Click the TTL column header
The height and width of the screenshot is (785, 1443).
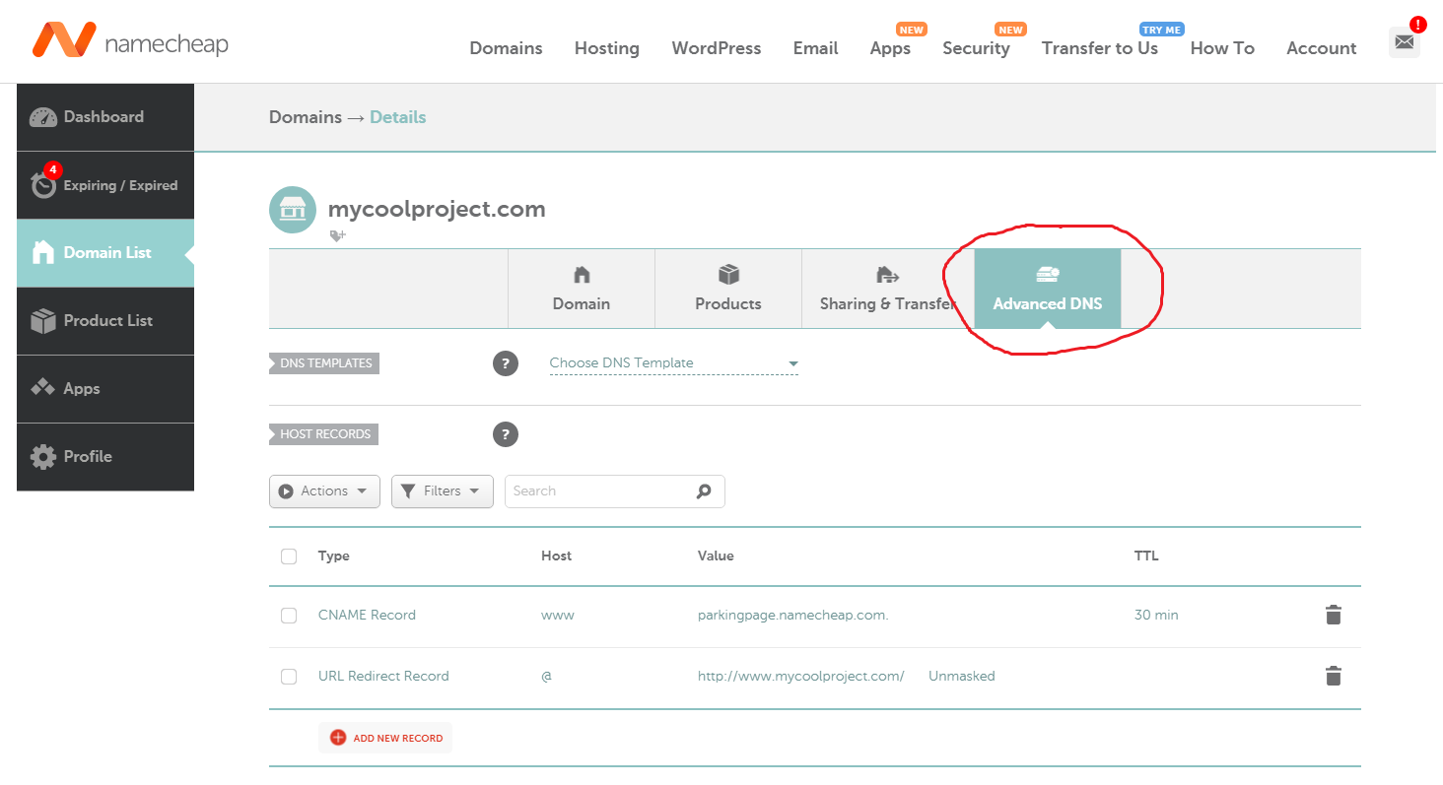1146,556
